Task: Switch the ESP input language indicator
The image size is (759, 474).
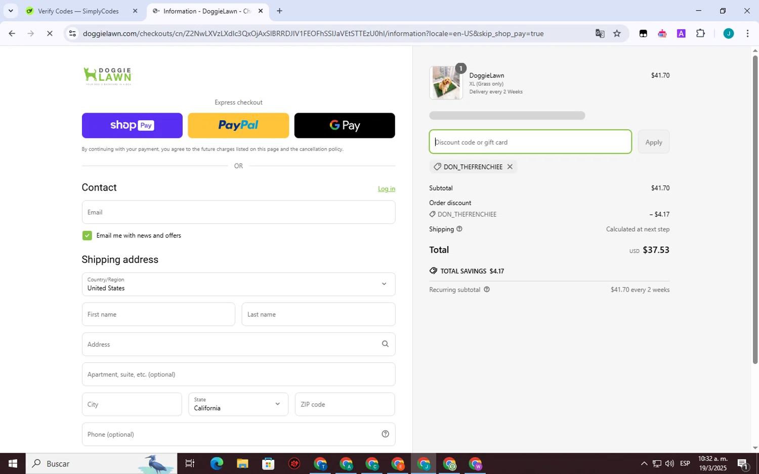Action: tap(685, 463)
